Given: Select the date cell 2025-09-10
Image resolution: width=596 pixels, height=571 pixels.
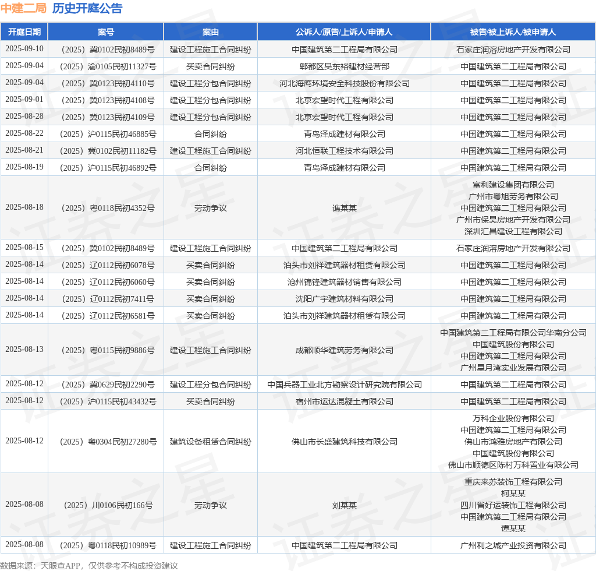Looking at the screenshot, I should point(24,49).
